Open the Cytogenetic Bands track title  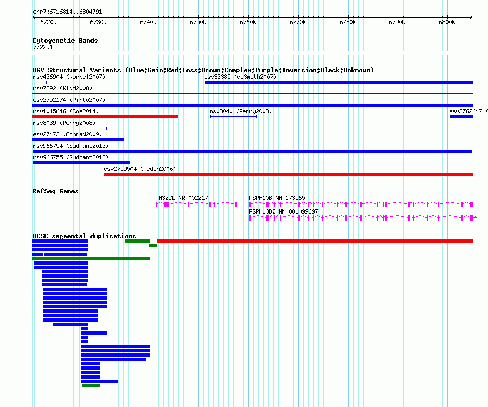coord(65,41)
